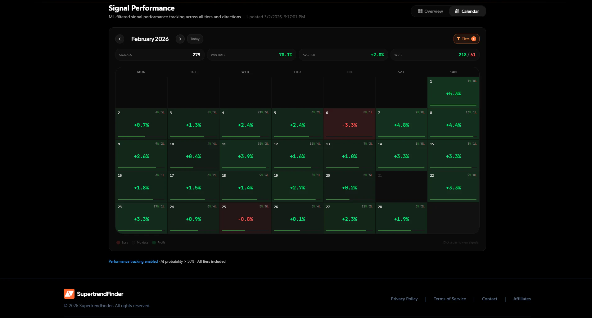The height and width of the screenshot is (318, 592).
Task: Go to next month arrow
Action: (x=180, y=39)
